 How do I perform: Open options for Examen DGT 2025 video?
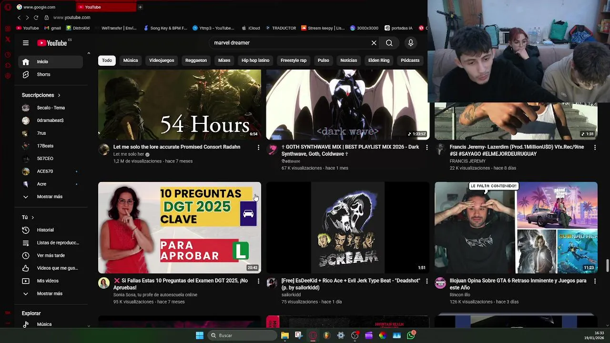[x=258, y=282]
